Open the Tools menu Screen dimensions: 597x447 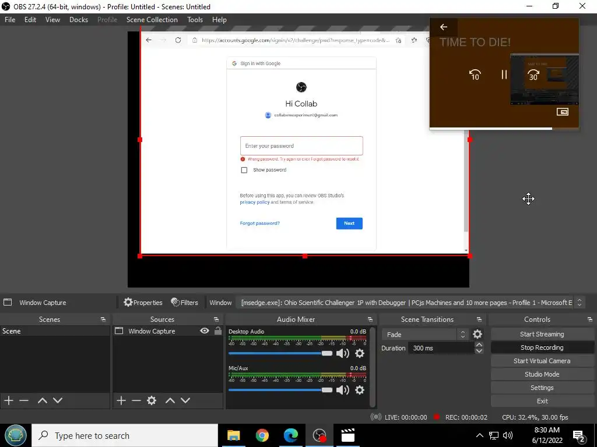tap(195, 20)
